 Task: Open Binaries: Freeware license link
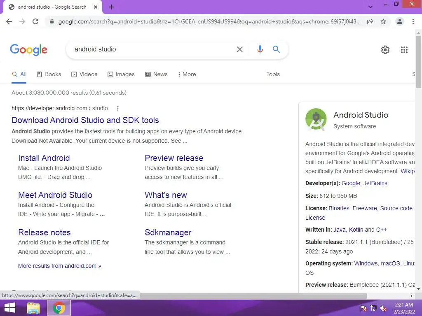click(353, 208)
